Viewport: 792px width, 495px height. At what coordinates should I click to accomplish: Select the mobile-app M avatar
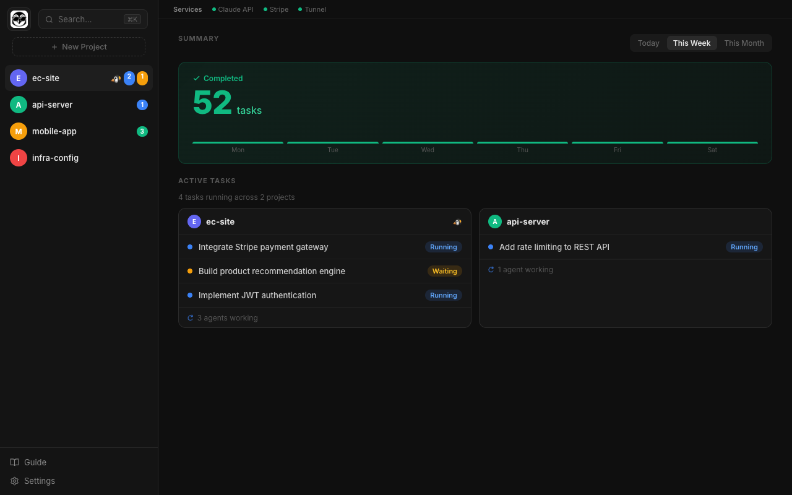(19, 131)
